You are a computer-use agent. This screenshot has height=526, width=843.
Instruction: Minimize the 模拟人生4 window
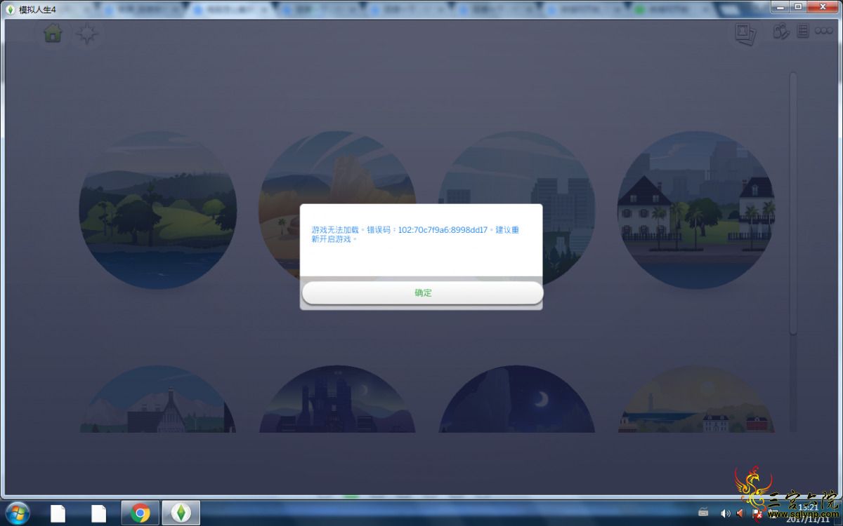tap(780, 6)
